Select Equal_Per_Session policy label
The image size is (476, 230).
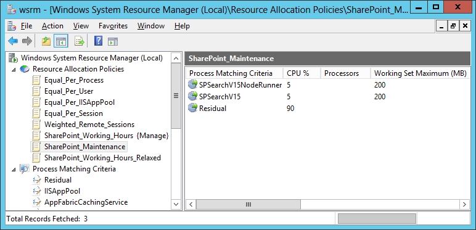pyautogui.click(x=73, y=113)
